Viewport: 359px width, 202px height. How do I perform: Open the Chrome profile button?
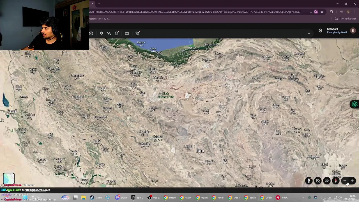point(348,12)
